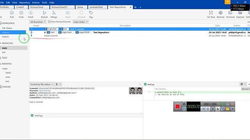The width and height of the screenshot is (250, 140).
Task: Switch to the youtubeTest tab
Action: [97, 7]
